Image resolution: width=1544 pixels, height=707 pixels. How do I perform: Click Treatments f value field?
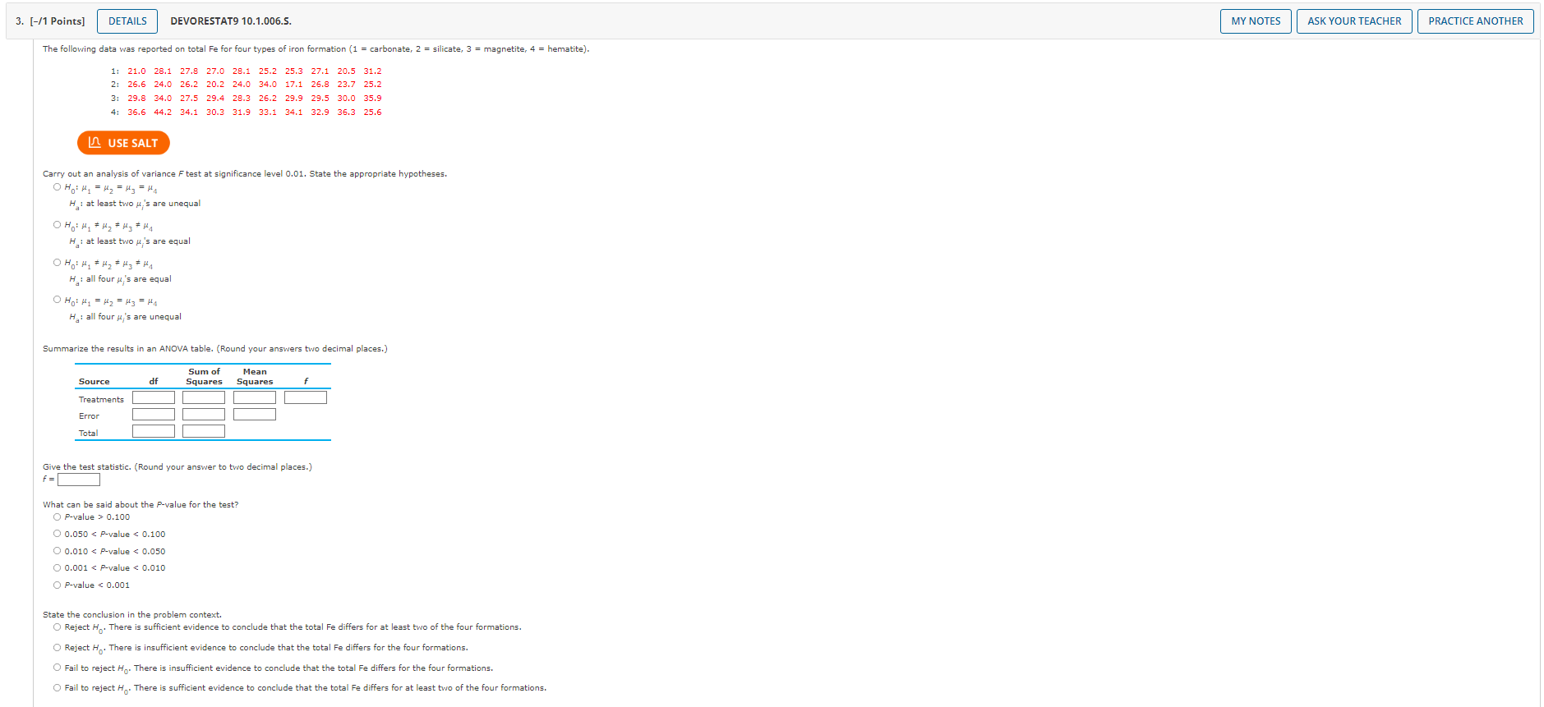(x=306, y=397)
